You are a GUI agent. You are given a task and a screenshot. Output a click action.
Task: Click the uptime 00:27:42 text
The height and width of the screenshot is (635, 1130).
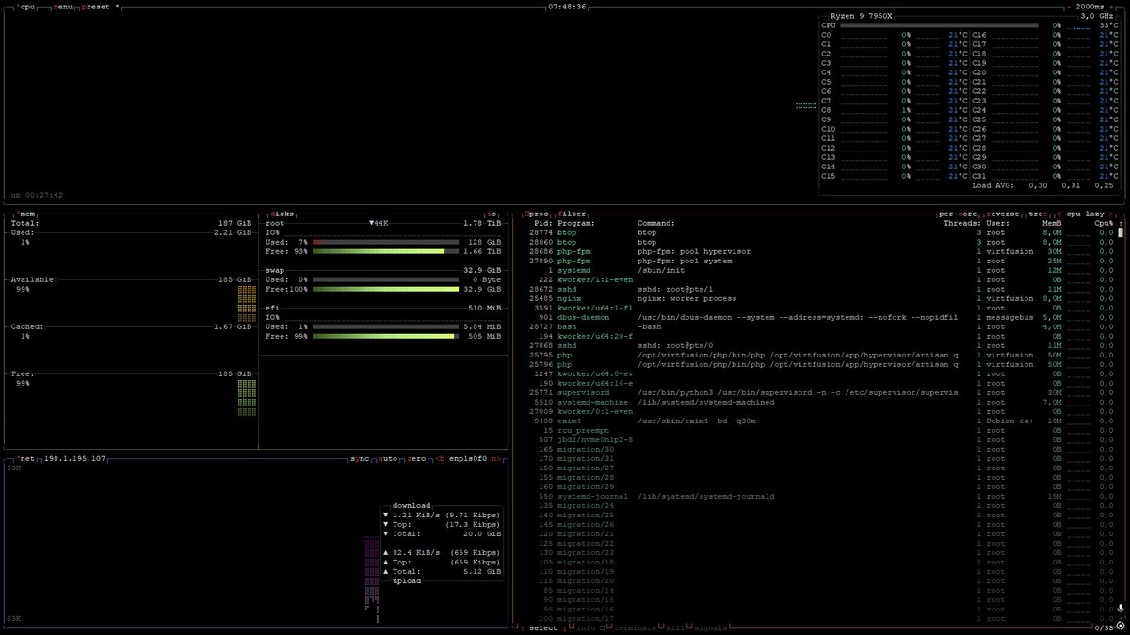[x=37, y=195]
